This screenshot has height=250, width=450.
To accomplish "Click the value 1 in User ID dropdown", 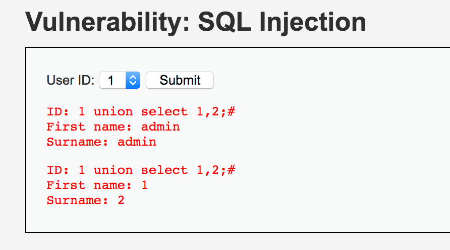I will point(111,80).
